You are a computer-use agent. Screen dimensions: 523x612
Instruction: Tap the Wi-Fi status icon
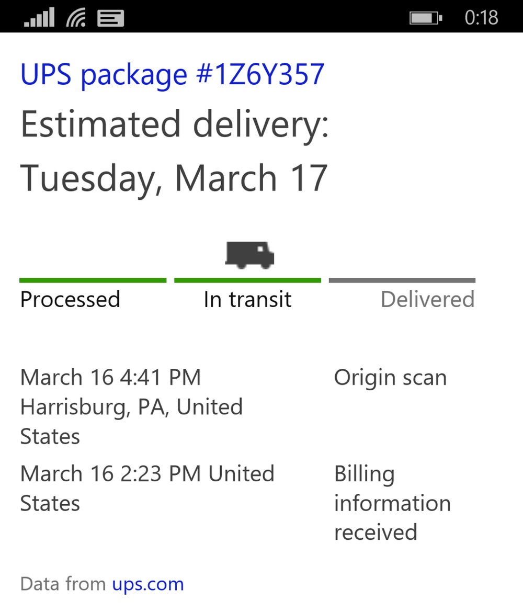77,18
